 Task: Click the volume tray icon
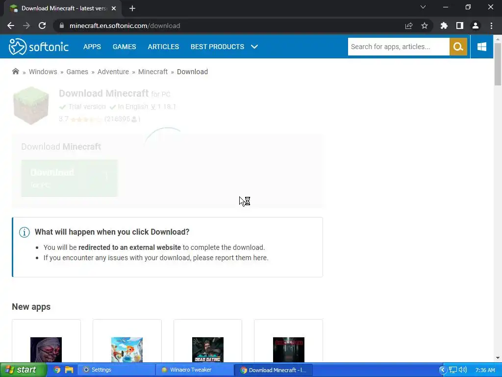(x=462, y=370)
